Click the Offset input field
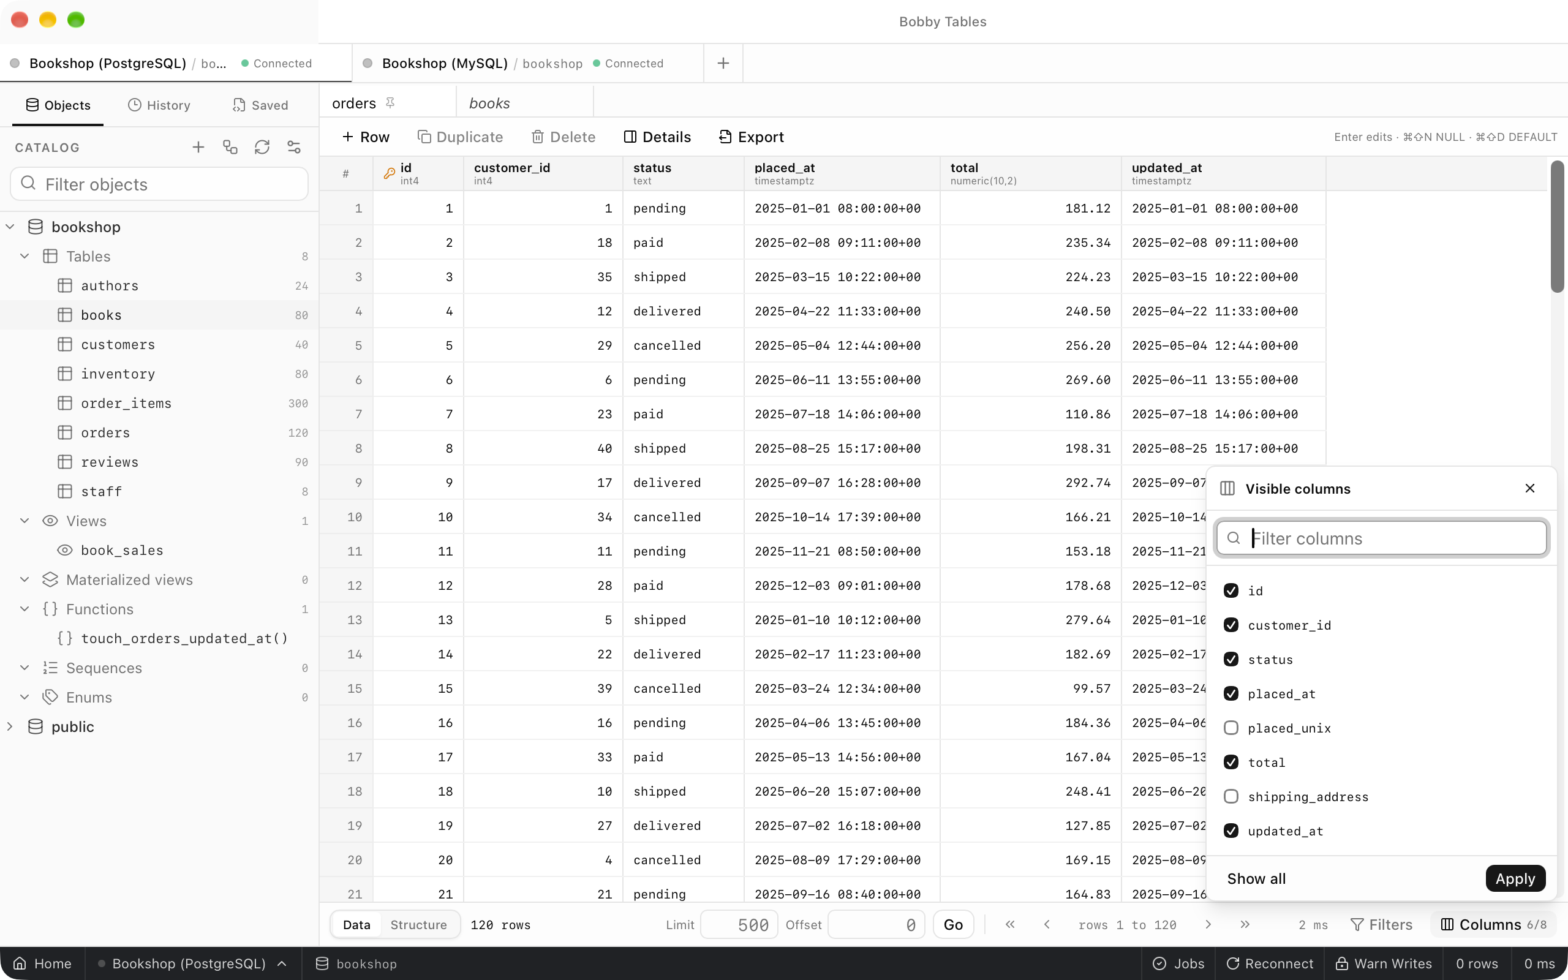1568x980 pixels. 875,924
